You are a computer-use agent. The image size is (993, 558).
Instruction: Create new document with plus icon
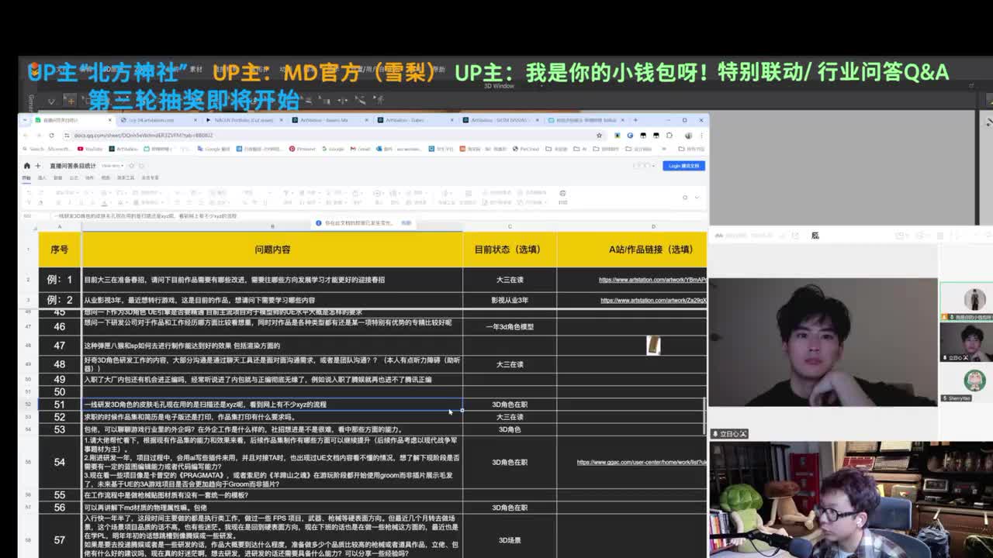[39, 166]
